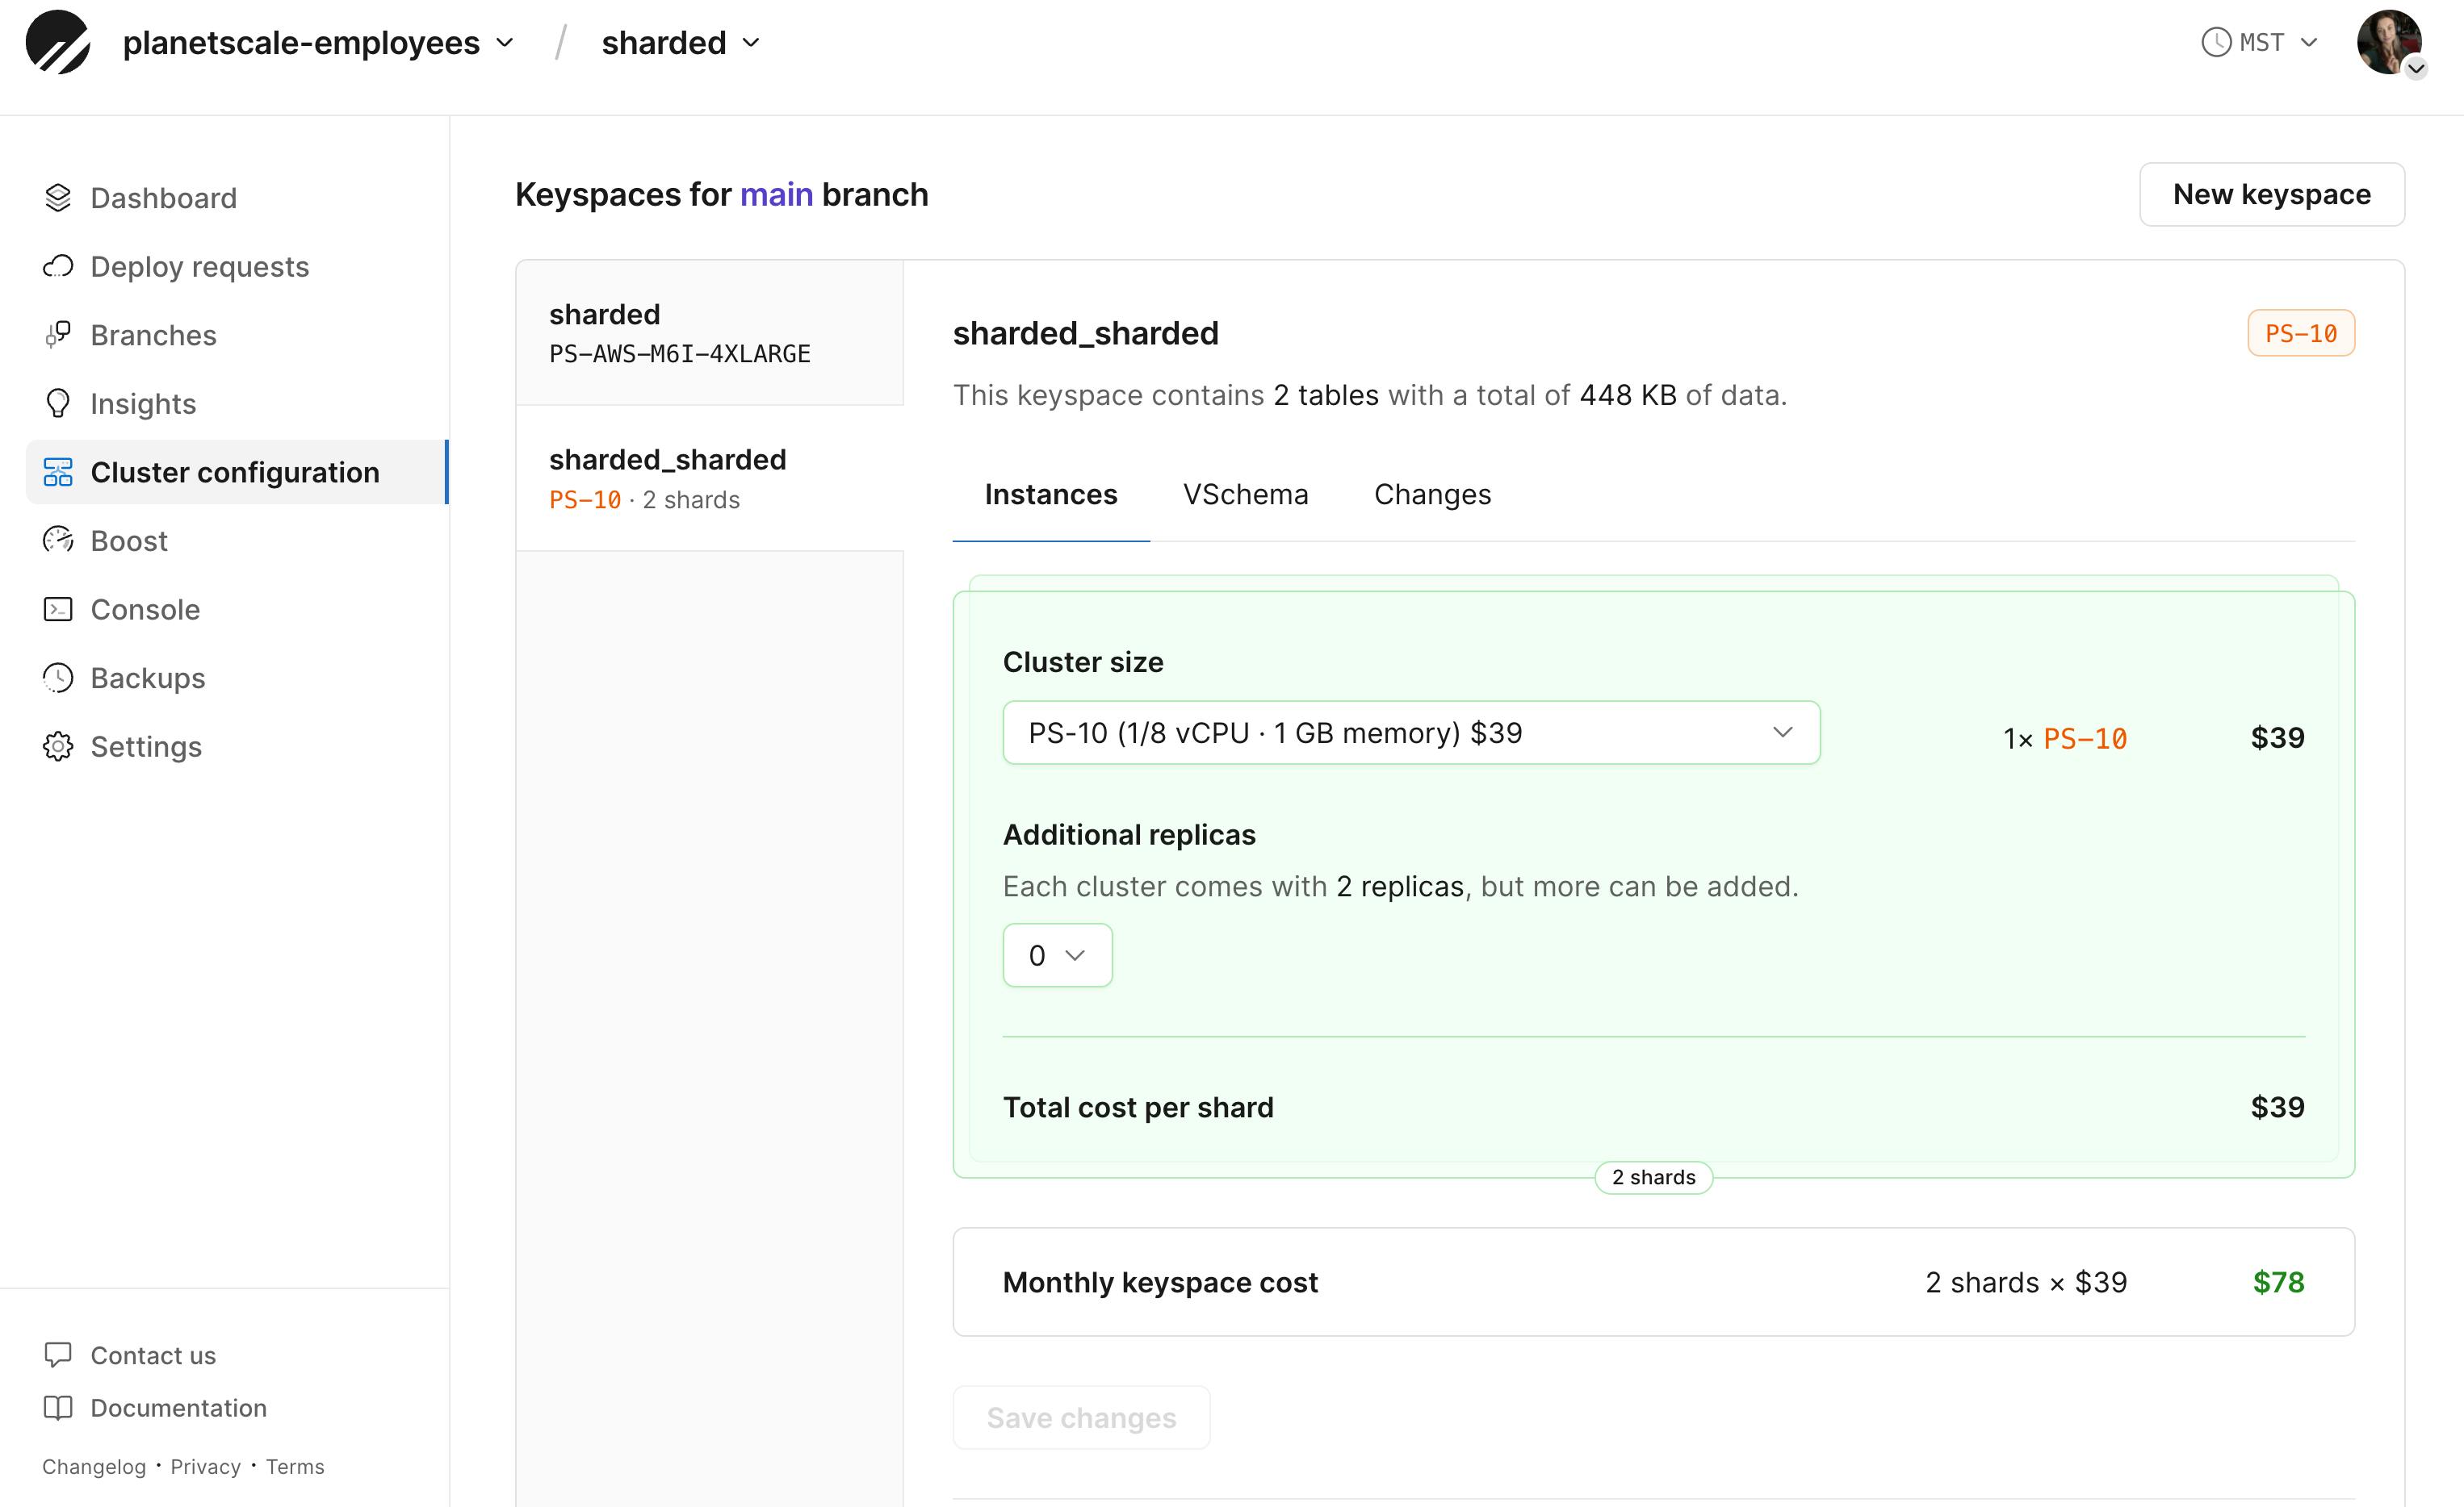Click the Boost gauge icon
The height and width of the screenshot is (1507, 2464).
click(x=58, y=541)
